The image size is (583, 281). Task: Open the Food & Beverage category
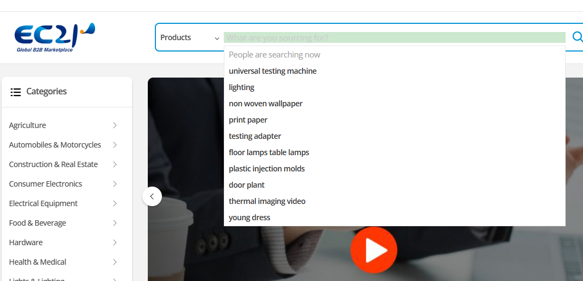(x=37, y=223)
